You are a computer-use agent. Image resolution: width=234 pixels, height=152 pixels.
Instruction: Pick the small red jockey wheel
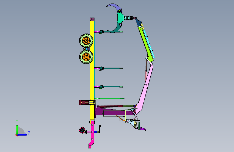82,130
